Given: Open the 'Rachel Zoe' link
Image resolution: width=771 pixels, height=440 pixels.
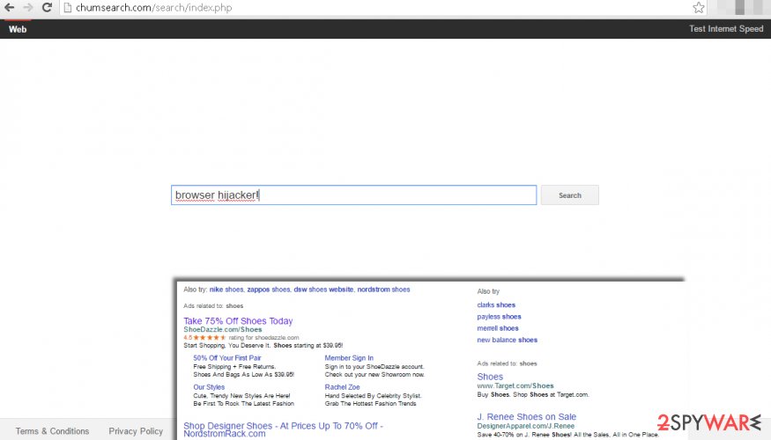Looking at the screenshot, I should 342,387.
